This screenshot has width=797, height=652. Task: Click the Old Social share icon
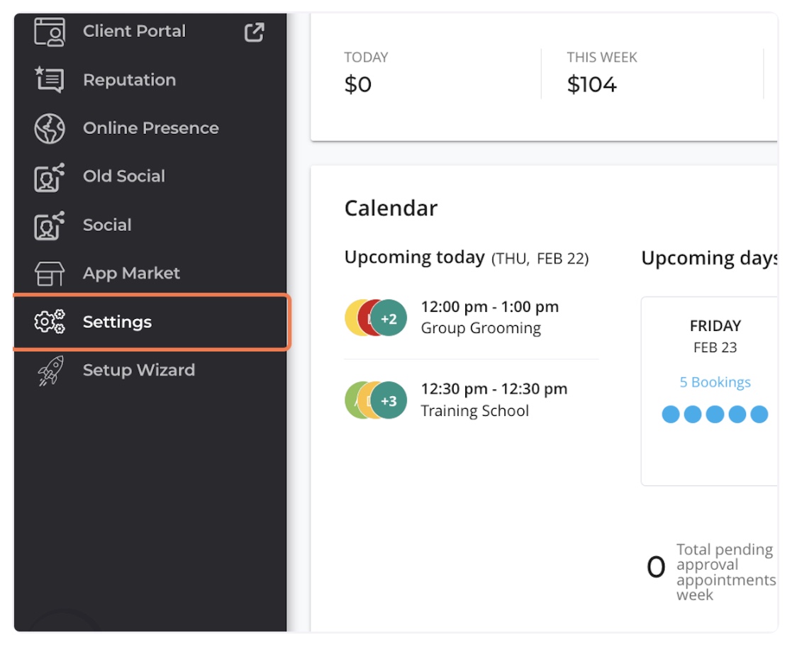click(x=50, y=177)
